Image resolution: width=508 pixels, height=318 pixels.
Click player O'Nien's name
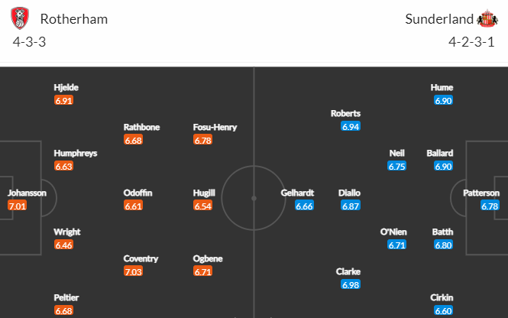(x=393, y=232)
